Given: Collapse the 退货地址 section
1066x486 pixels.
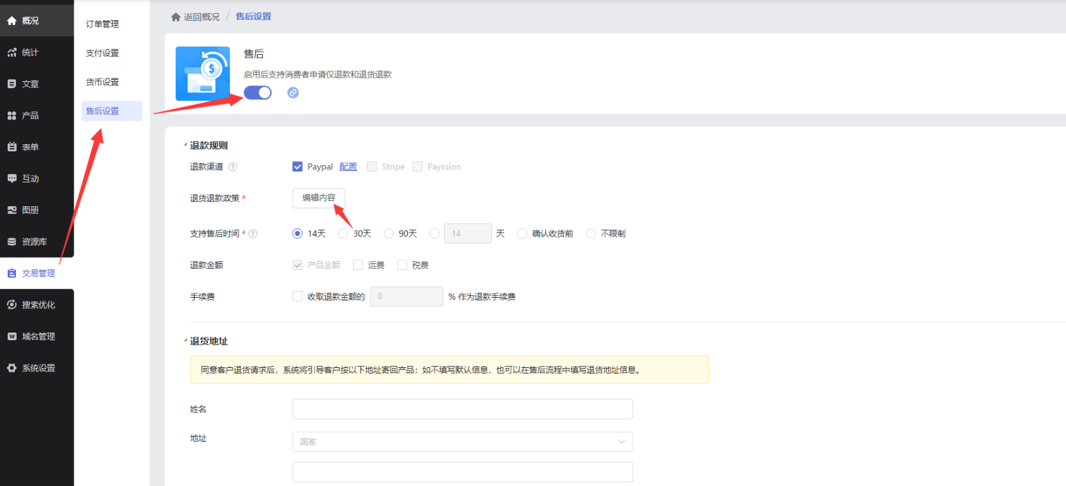Looking at the screenshot, I should click(x=186, y=342).
